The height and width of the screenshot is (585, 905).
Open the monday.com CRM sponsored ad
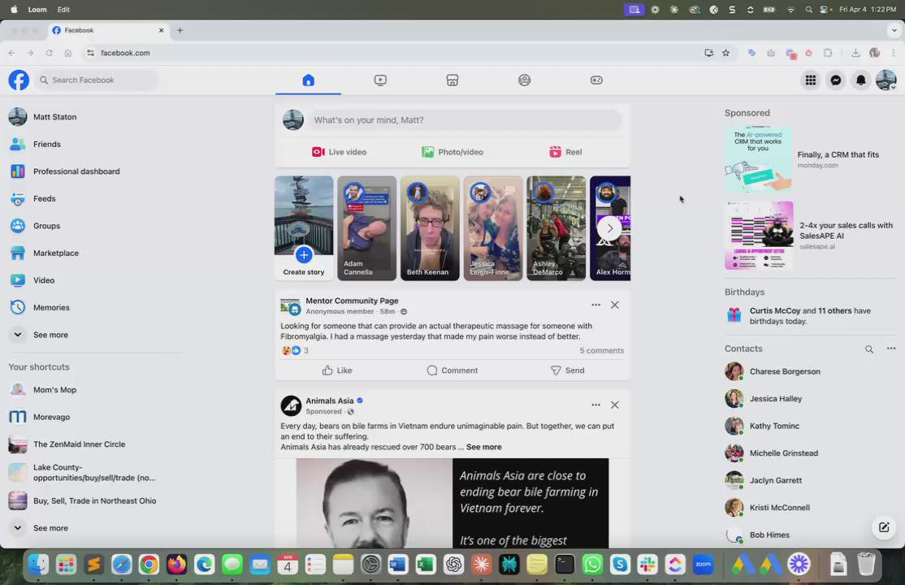pyautogui.click(x=808, y=159)
